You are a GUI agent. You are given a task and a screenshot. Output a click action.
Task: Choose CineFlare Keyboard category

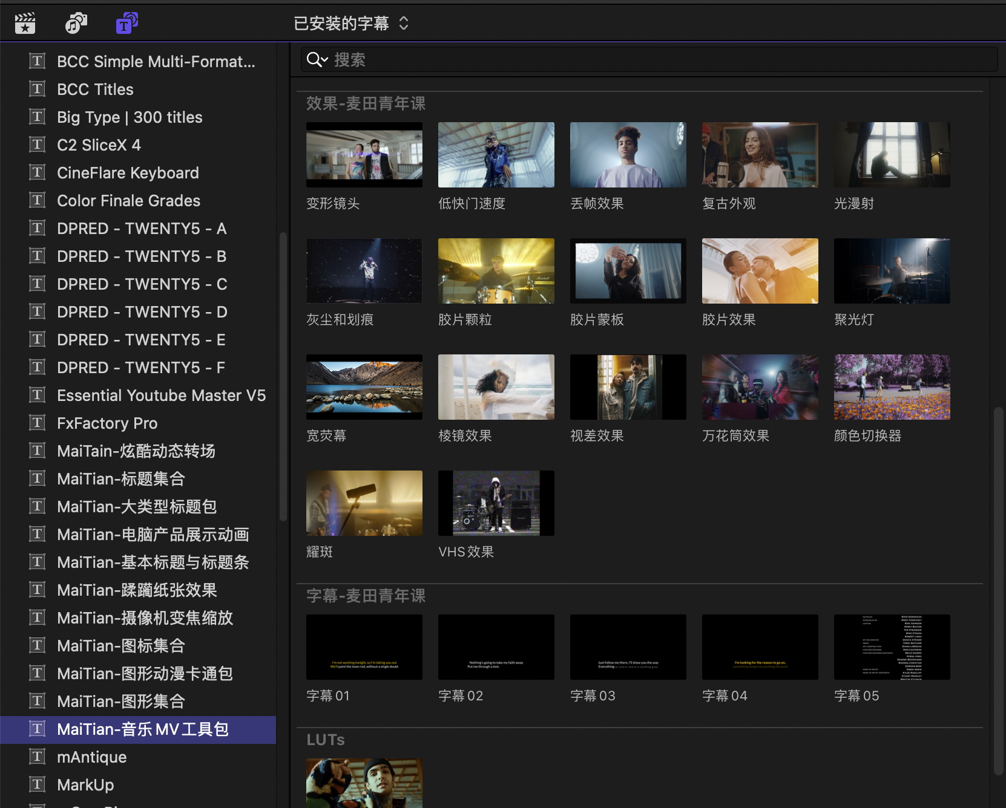pyautogui.click(x=138, y=173)
